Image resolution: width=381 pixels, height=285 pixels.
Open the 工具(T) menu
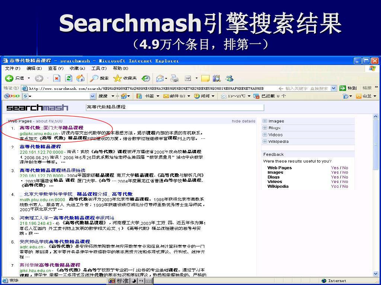click(x=99, y=68)
